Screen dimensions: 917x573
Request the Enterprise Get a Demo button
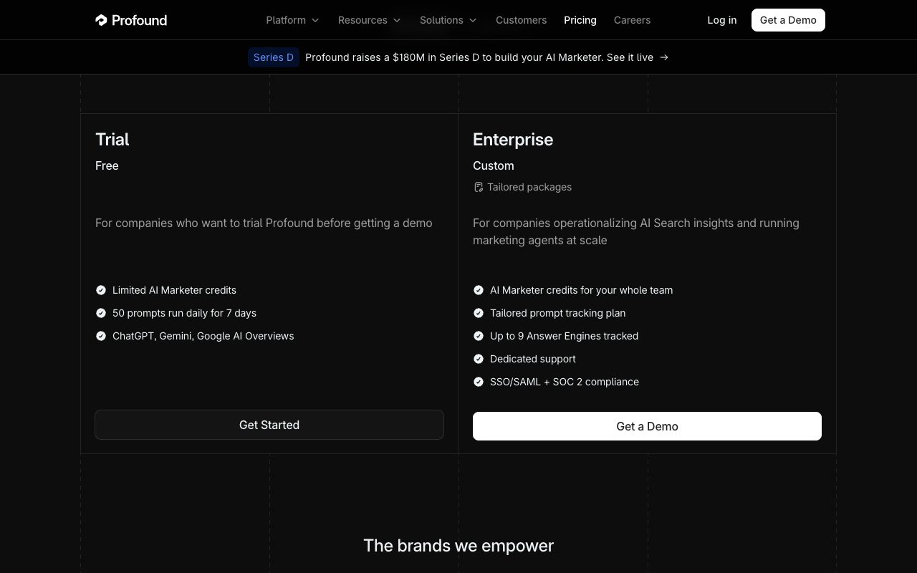647,426
